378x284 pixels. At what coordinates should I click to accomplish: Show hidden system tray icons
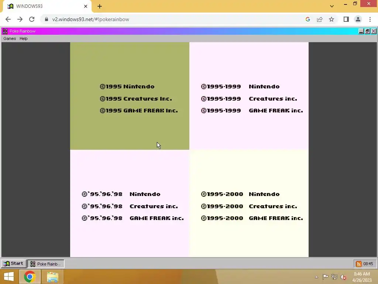click(316, 277)
